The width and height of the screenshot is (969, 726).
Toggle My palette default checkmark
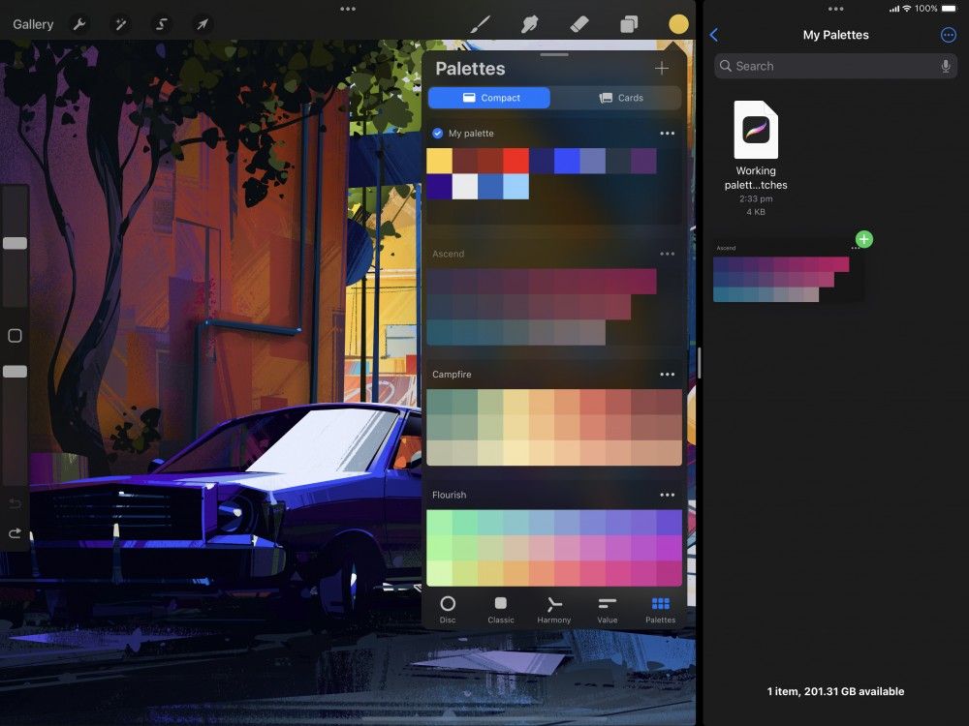[438, 134]
